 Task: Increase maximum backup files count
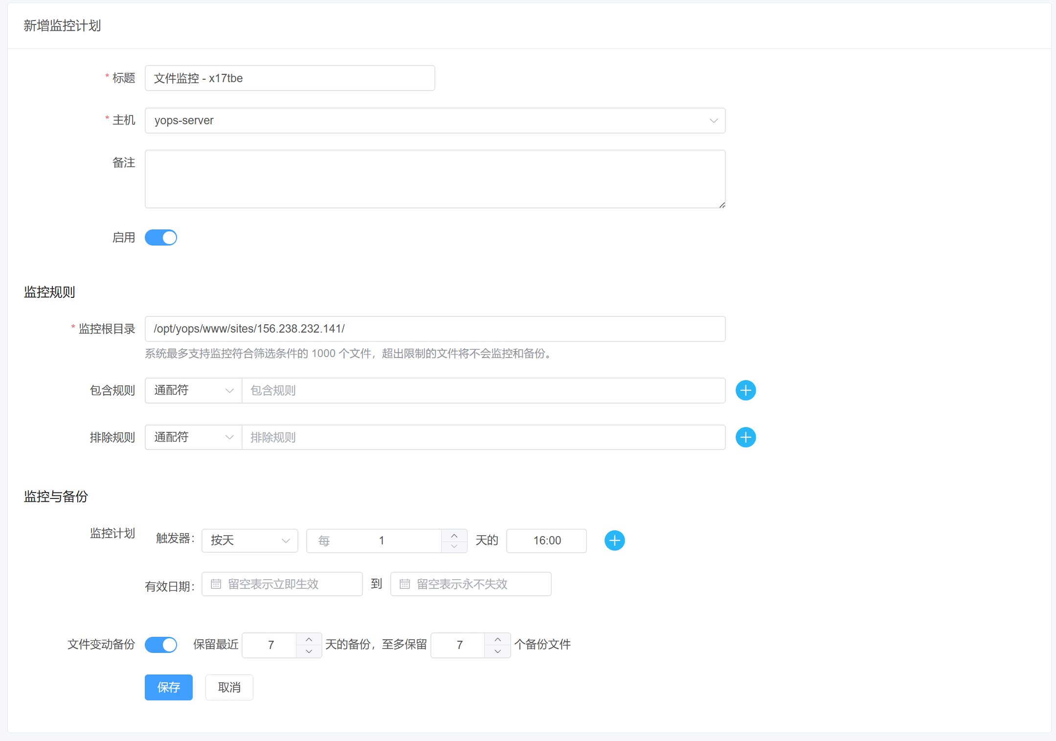497,639
